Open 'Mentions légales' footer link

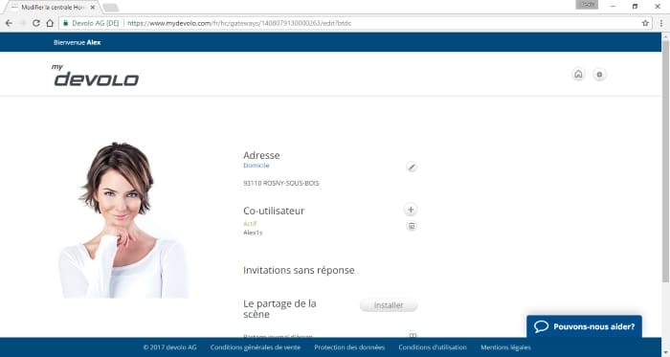click(x=506, y=347)
